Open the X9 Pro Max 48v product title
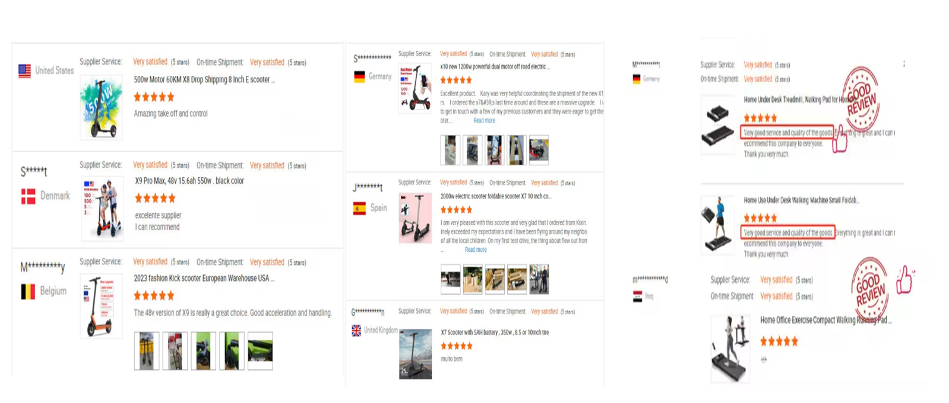 tap(189, 181)
